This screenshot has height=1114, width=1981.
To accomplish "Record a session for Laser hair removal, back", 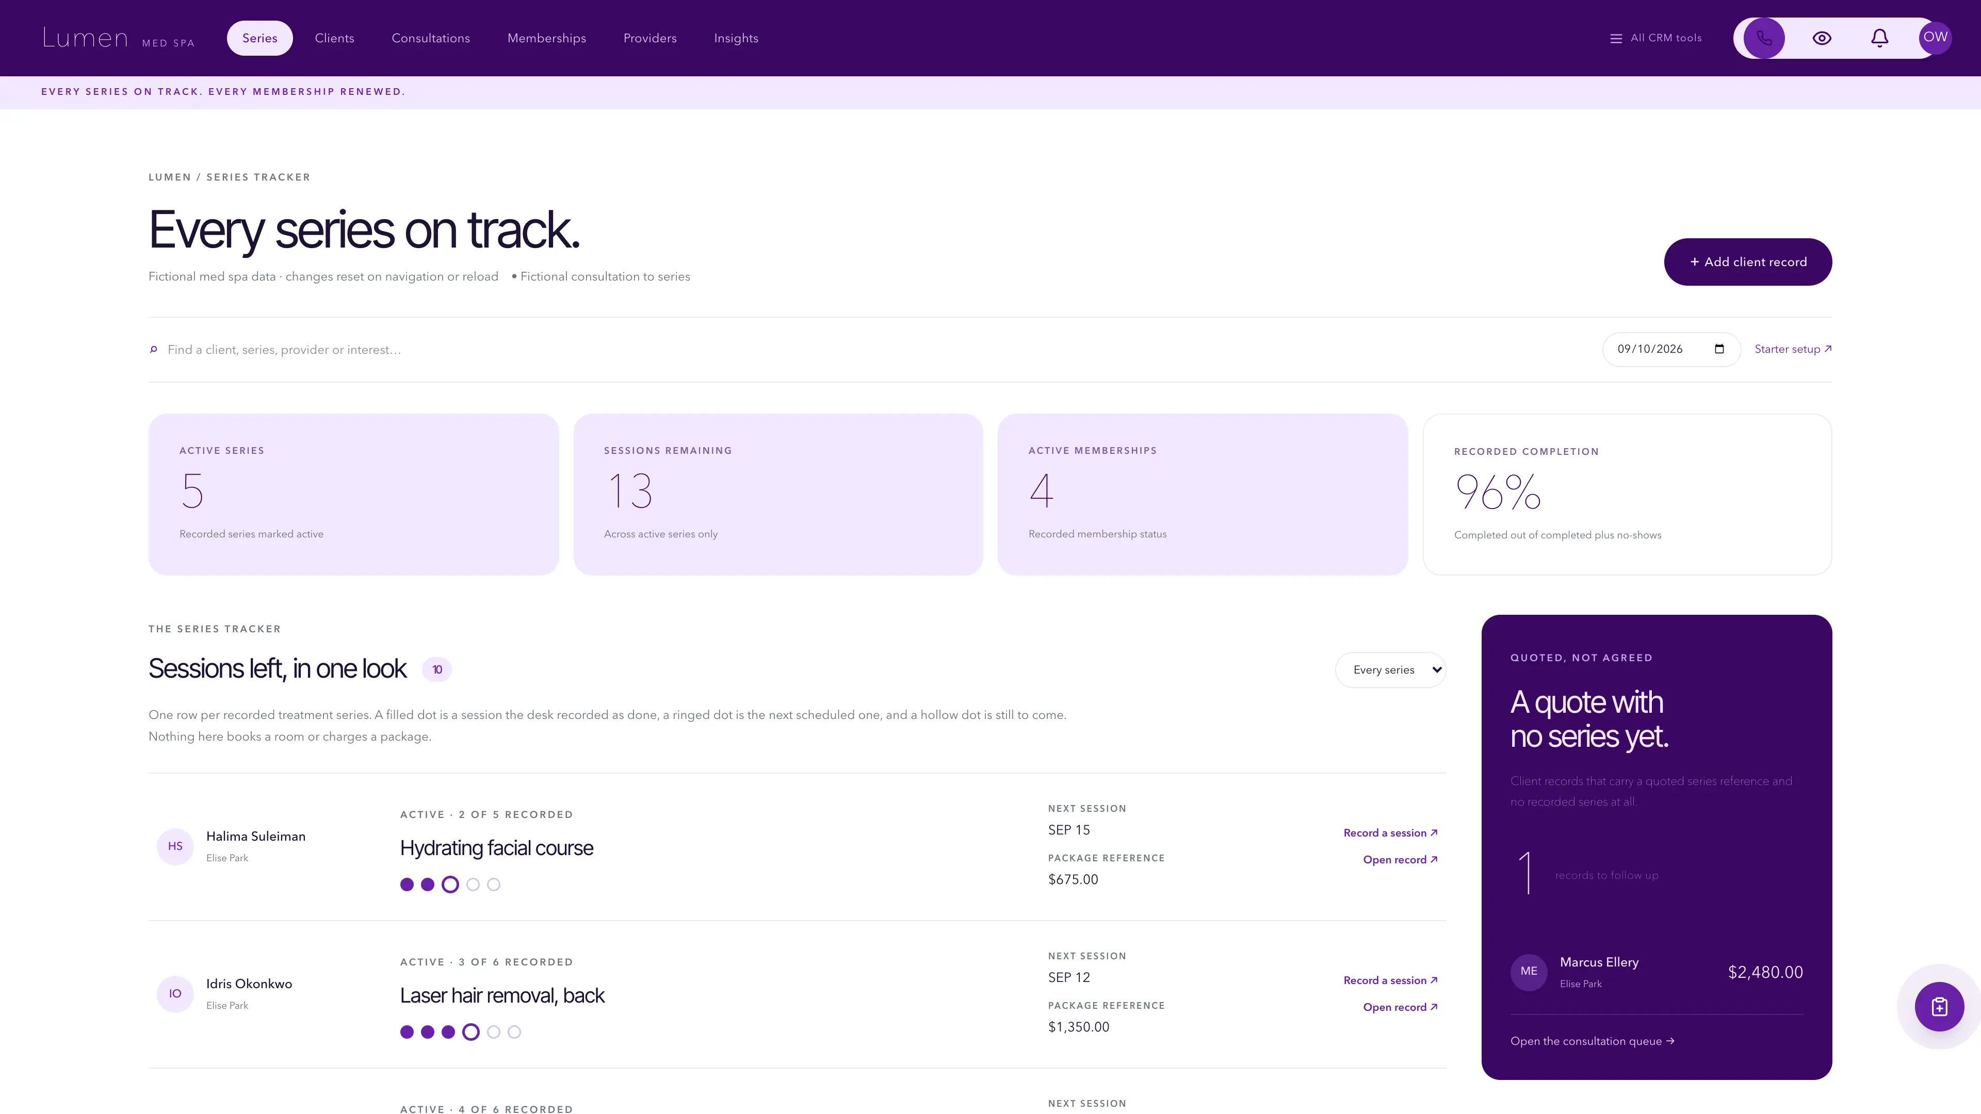I will tap(1390, 980).
